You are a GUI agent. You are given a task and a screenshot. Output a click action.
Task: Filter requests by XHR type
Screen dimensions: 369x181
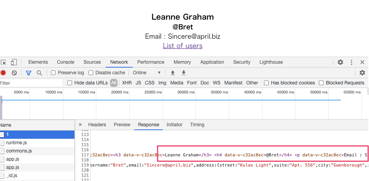127,83
